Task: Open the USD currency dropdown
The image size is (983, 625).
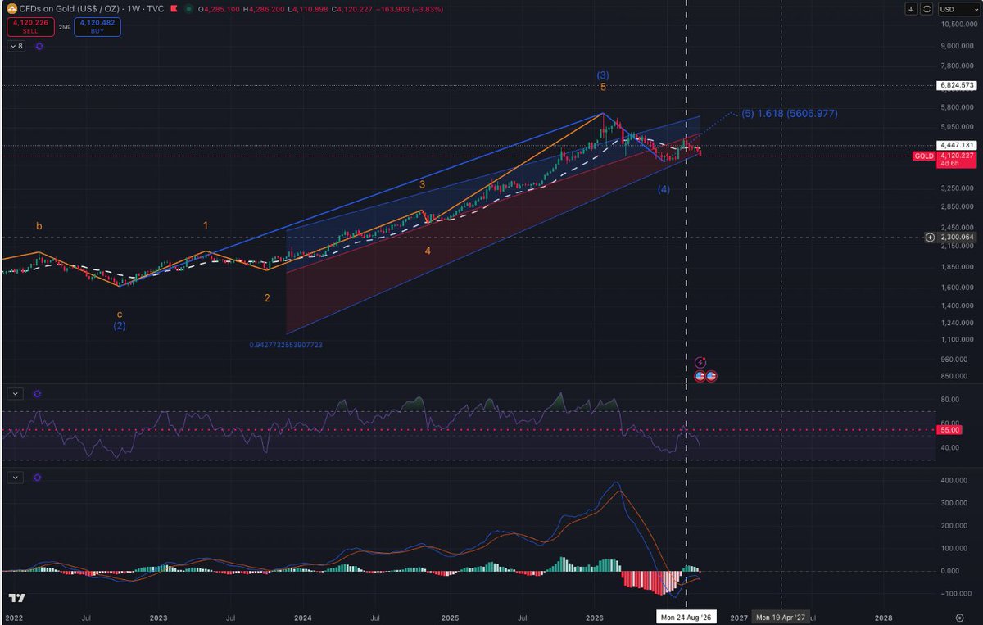Action: [x=958, y=9]
